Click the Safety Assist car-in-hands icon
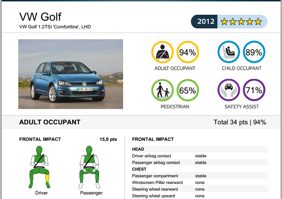Viewport: 282px width, 199px height. coord(229,90)
